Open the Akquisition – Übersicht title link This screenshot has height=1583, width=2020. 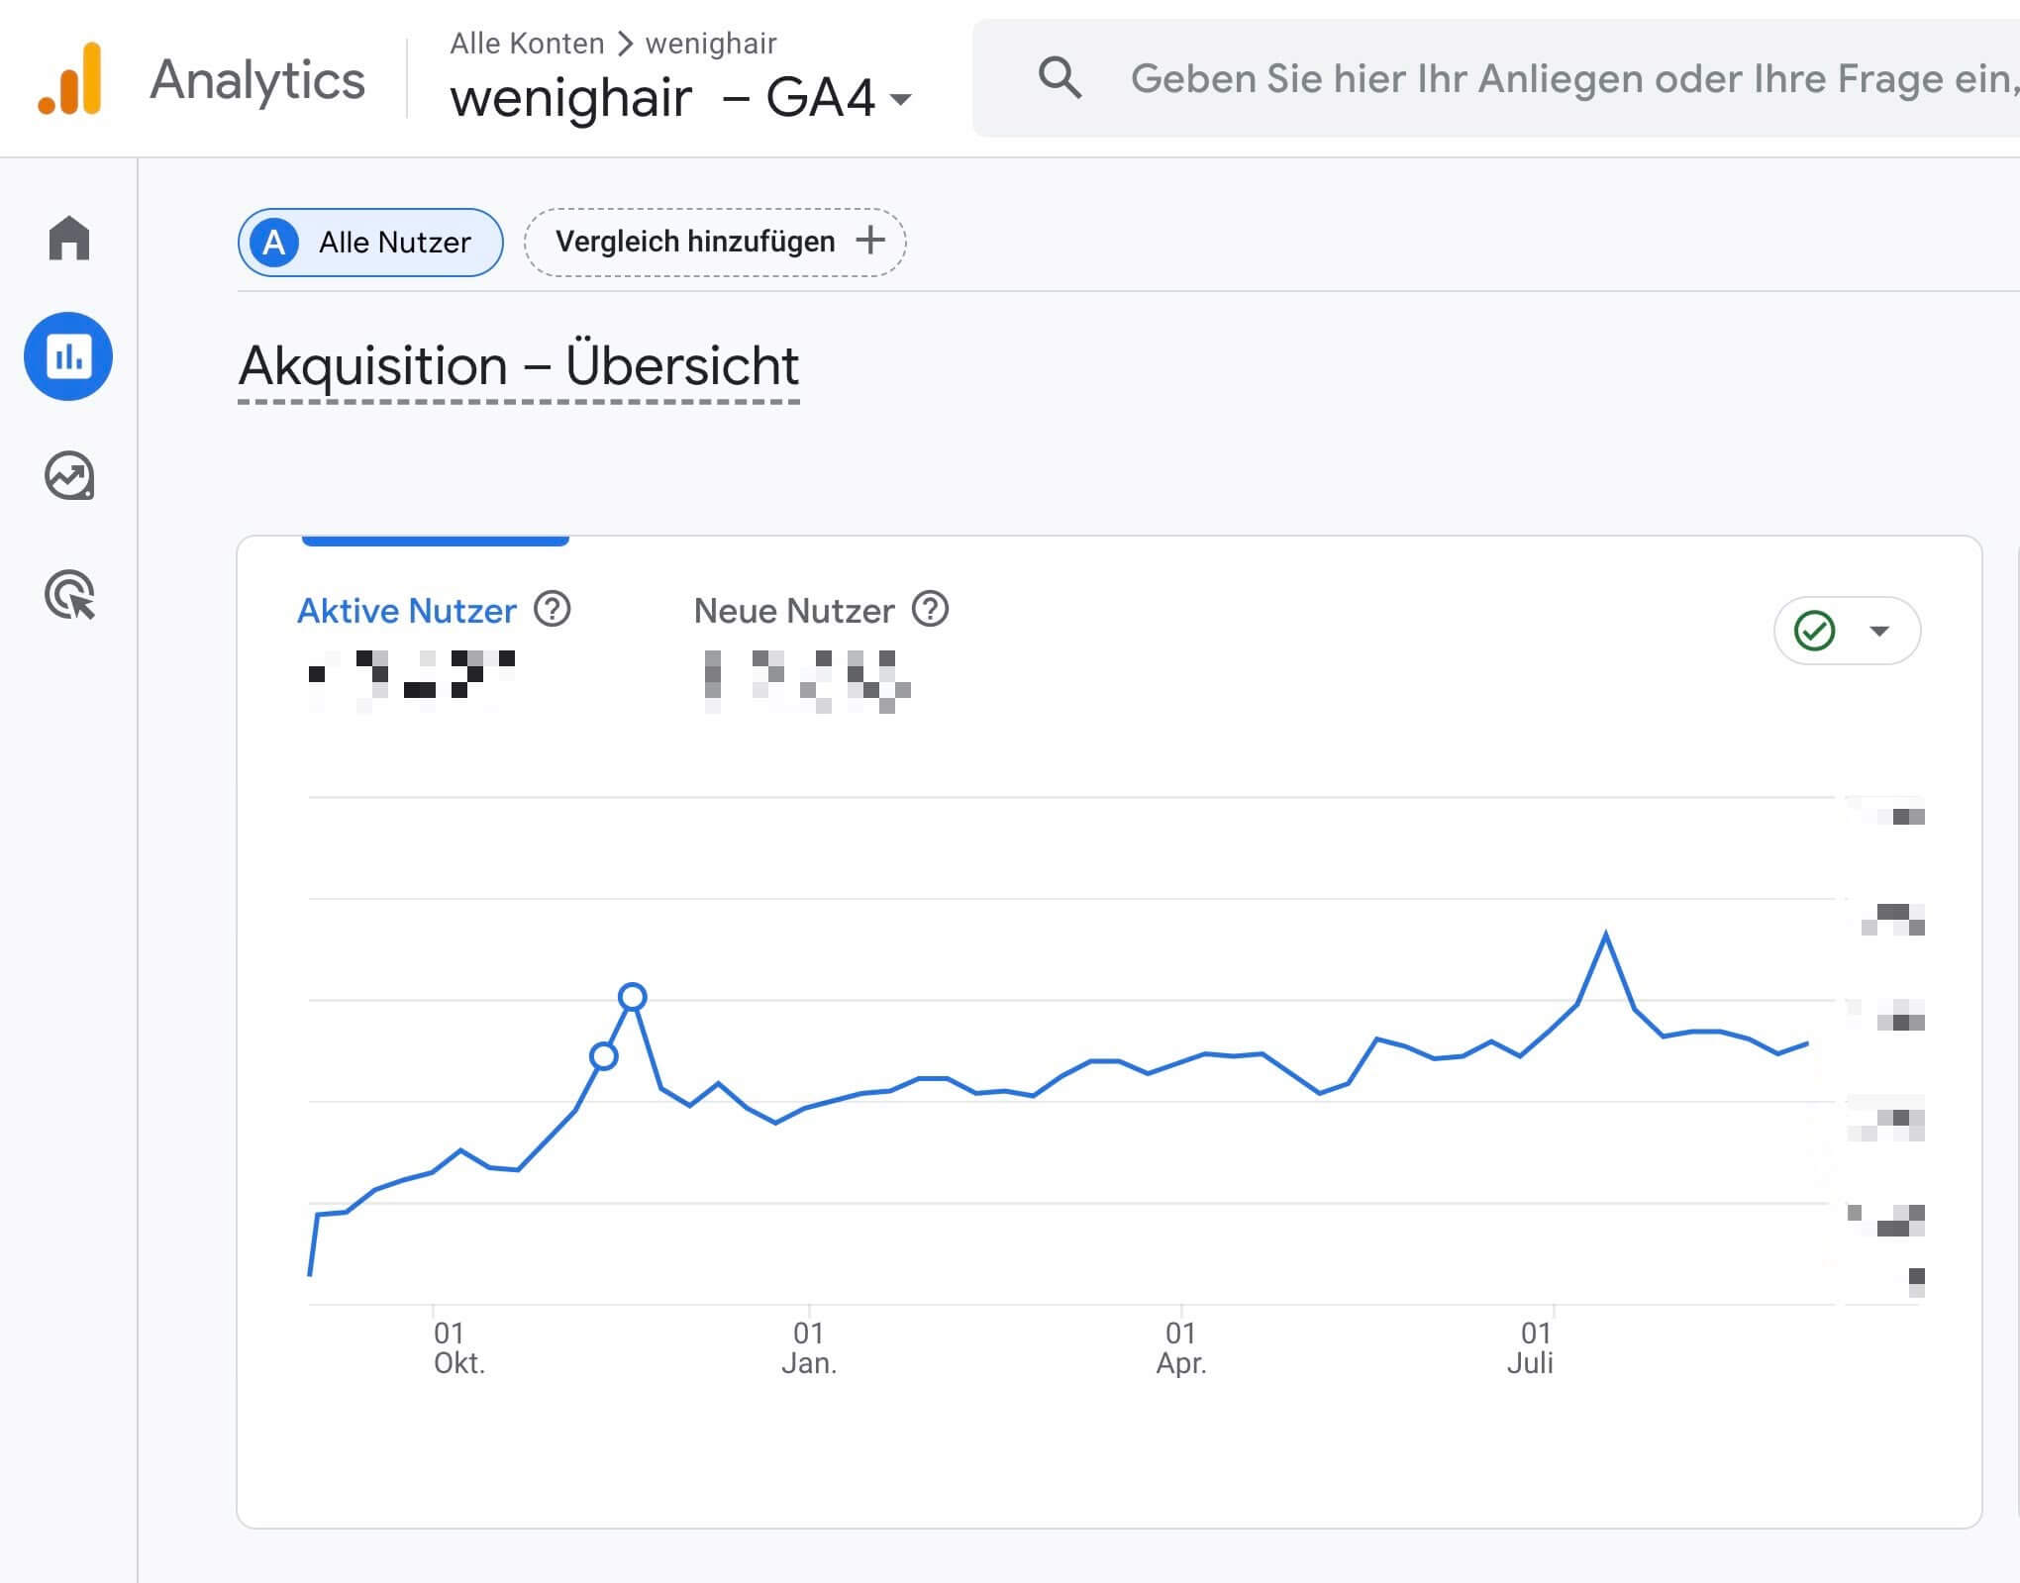point(517,366)
